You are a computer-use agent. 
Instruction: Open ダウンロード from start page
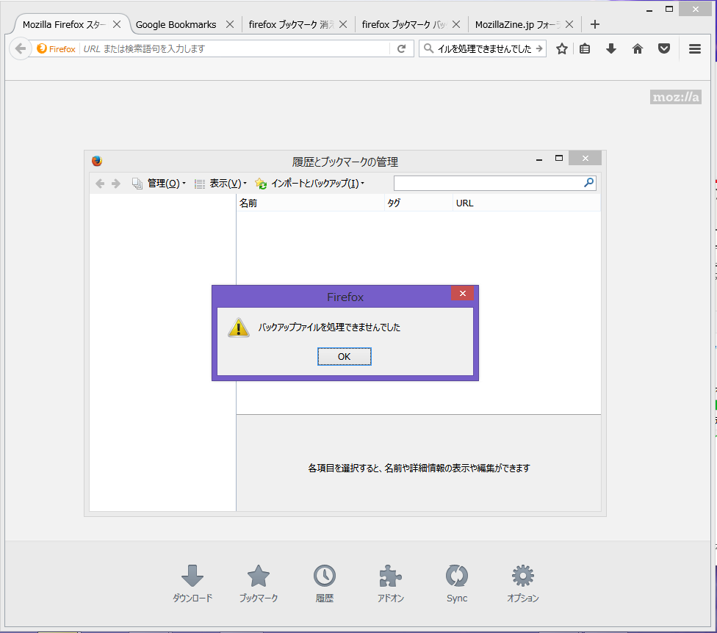(192, 584)
